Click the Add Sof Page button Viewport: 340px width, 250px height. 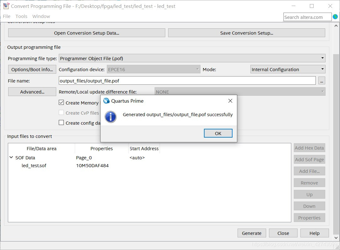(310, 160)
